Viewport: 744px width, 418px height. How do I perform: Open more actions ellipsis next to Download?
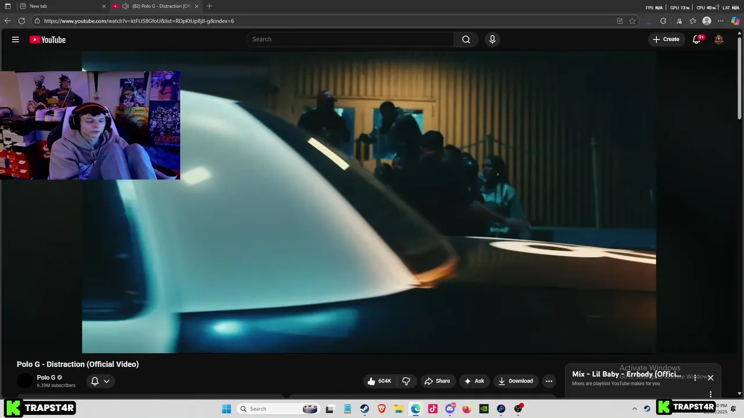pos(549,381)
